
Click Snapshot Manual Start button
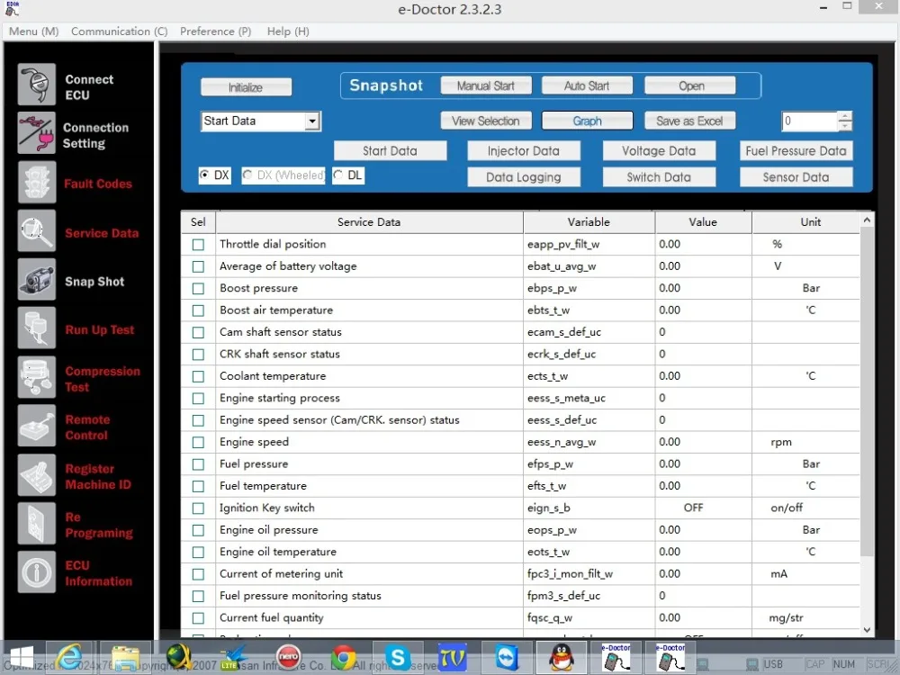486,85
